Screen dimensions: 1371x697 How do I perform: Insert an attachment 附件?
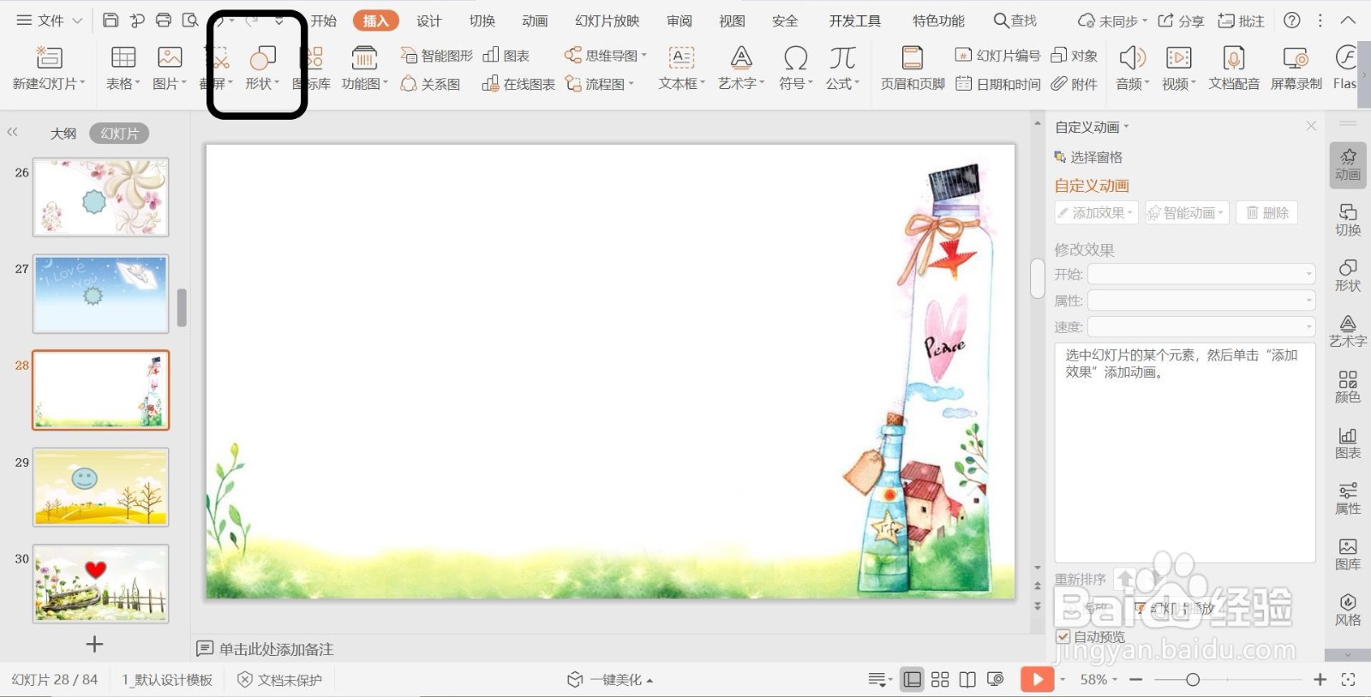1074,84
